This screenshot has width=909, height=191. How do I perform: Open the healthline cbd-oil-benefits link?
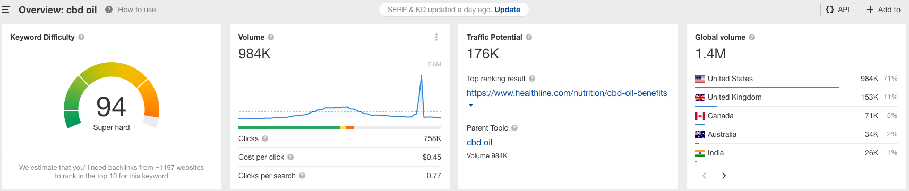567,93
